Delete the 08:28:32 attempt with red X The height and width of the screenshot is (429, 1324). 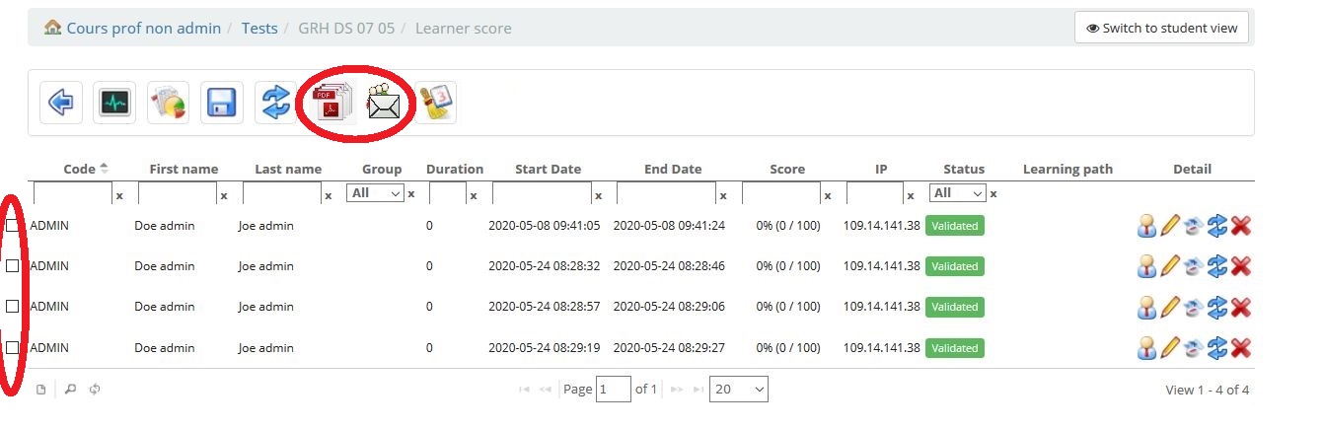[x=1241, y=266]
